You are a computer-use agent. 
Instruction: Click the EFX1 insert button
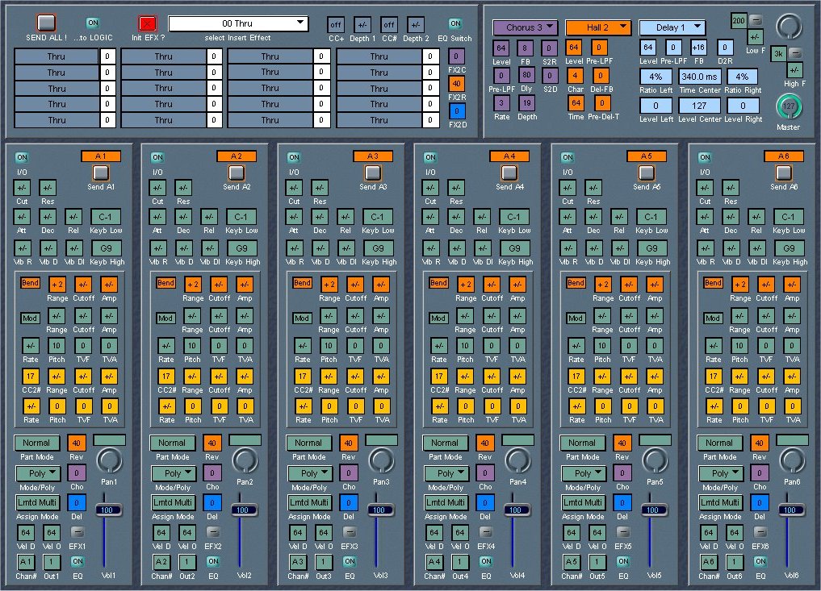point(77,532)
